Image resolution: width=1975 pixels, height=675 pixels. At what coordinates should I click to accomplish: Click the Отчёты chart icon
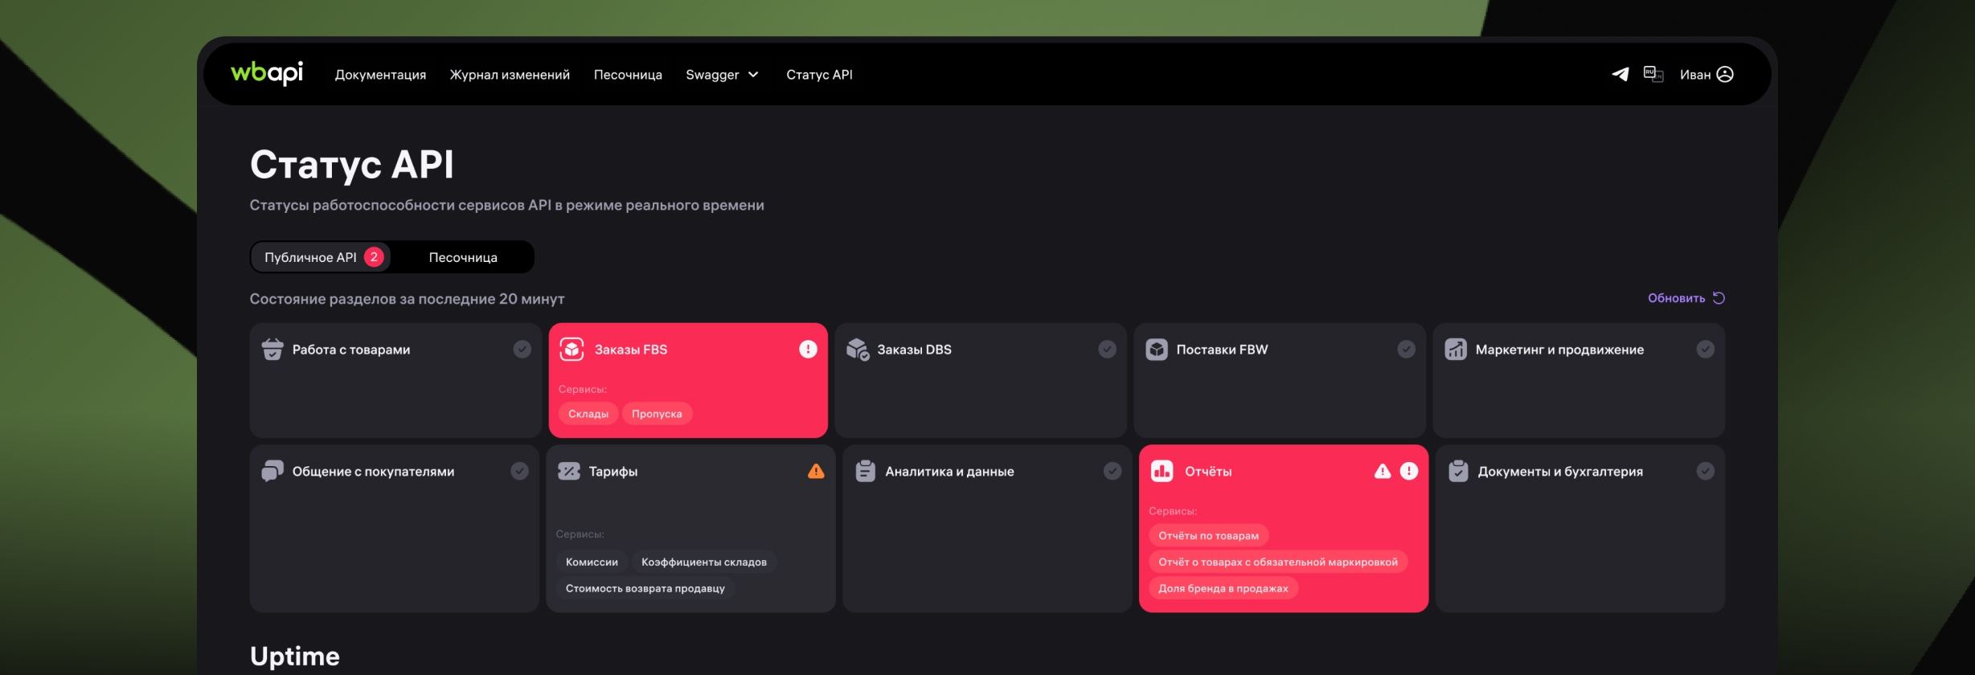point(1162,472)
